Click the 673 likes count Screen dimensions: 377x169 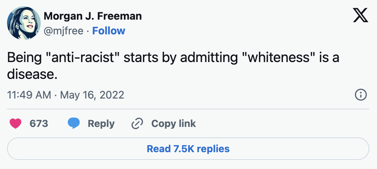click(x=39, y=123)
